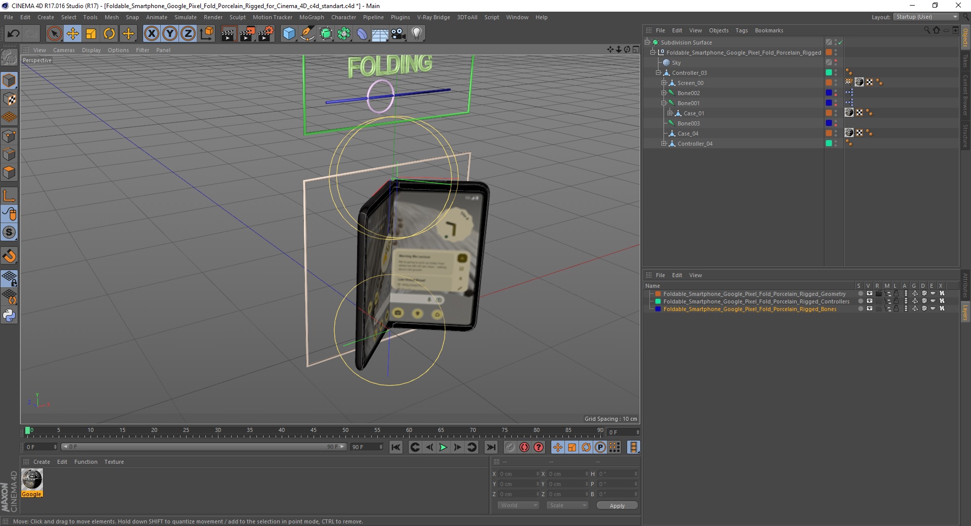This screenshot has height=526, width=971.
Task: Select the Scale tool
Action: [x=91, y=34]
